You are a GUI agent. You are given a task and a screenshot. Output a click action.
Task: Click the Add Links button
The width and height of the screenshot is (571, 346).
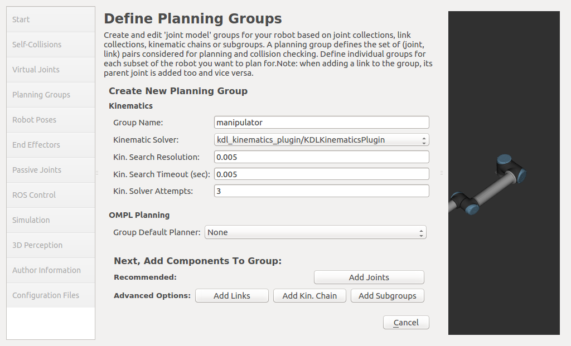[232, 296]
